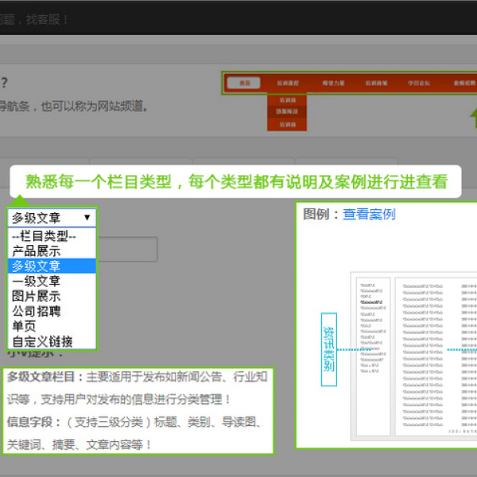
Task: Click the dropdown arrow beside 多级文章
Action: tap(87, 217)
